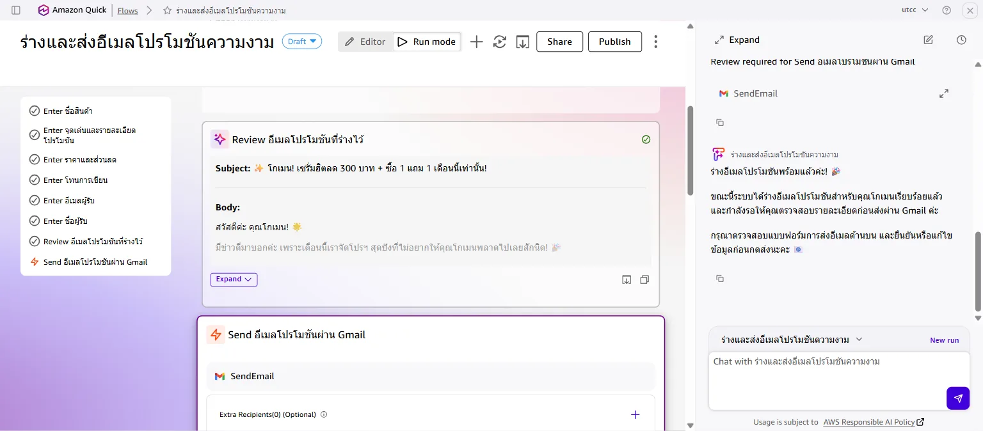The height and width of the screenshot is (431, 983).
Task: Click the SendEmail row in the Send card
Action: pos(431,377)
